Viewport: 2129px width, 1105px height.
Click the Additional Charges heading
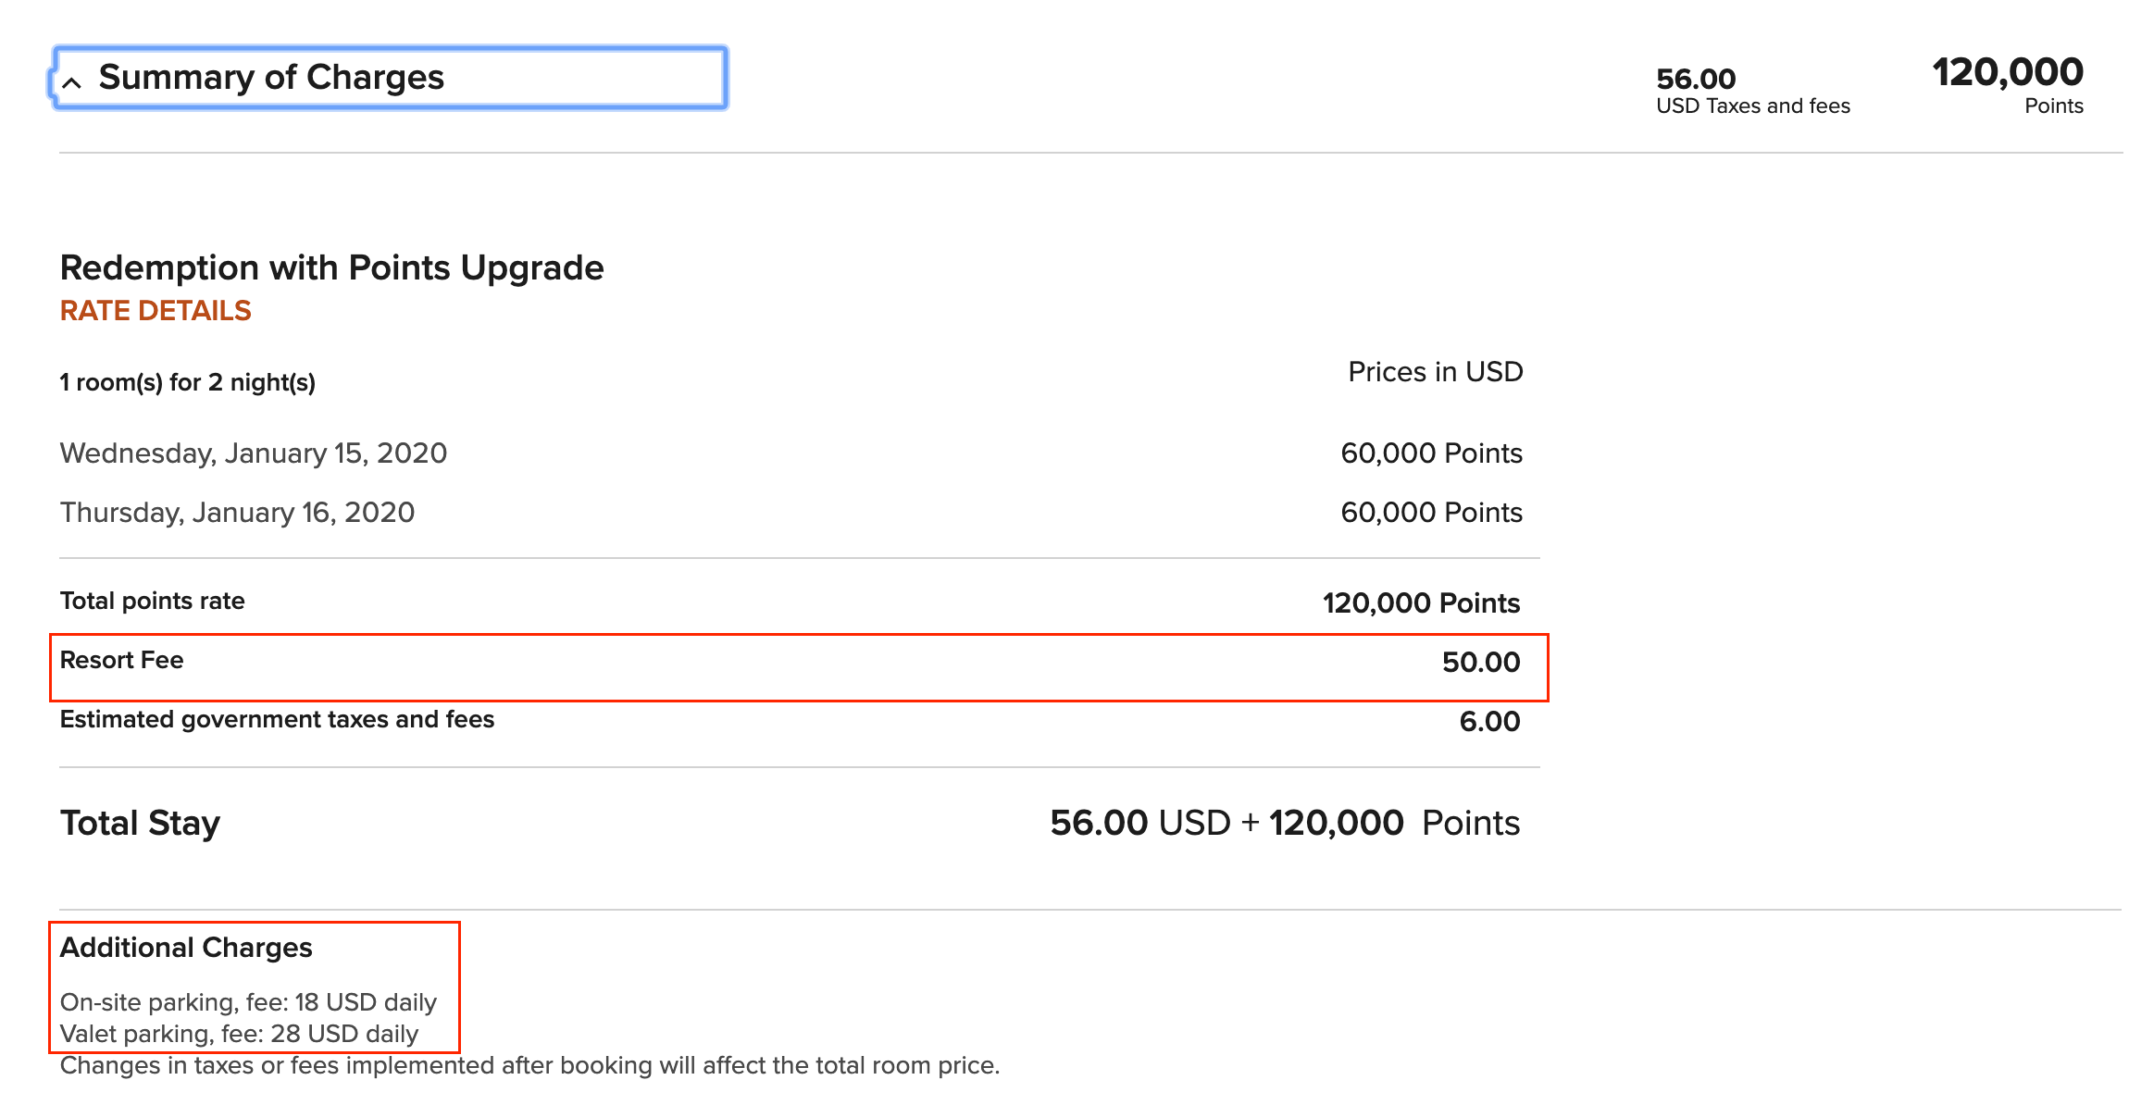tap(186, 948)
